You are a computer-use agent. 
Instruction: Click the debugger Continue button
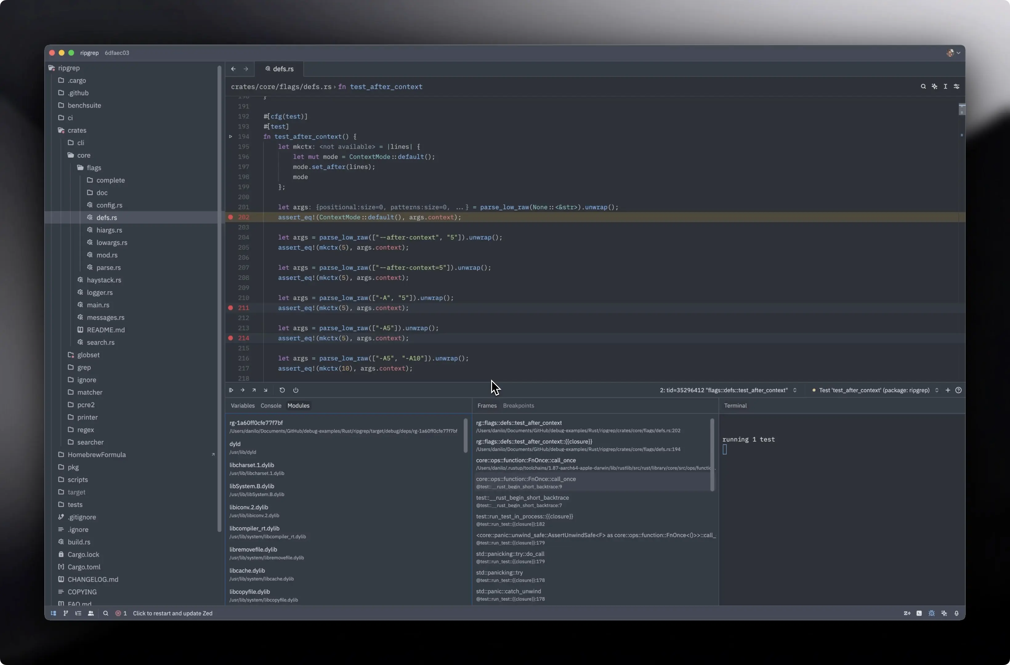[x=231, y=390]
